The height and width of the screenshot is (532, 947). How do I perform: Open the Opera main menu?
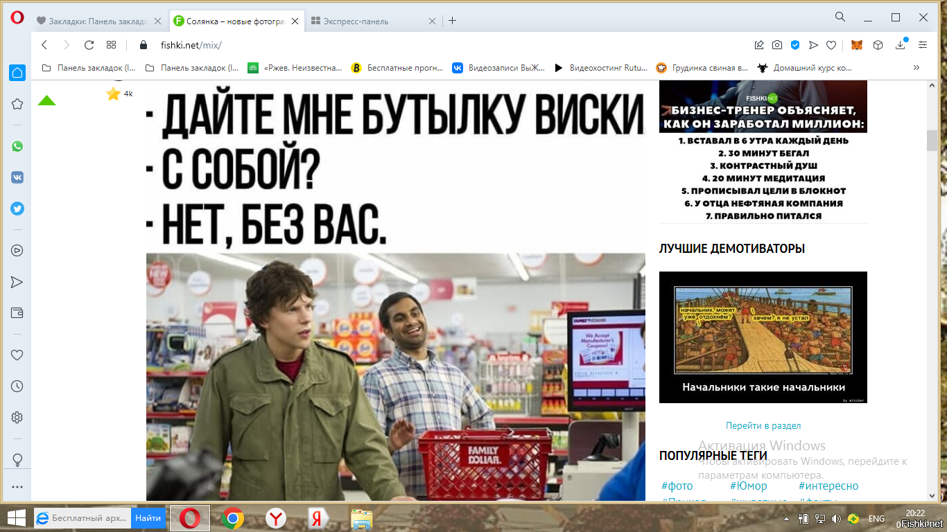pos(17,18)
